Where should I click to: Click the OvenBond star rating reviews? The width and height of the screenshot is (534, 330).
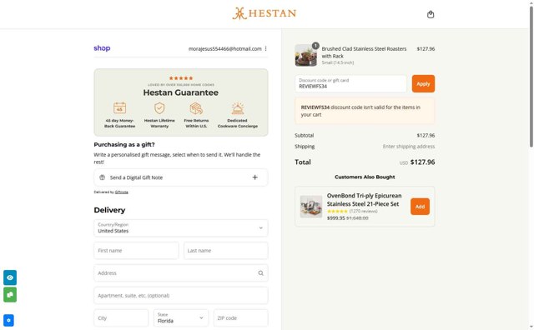click(x=352, y=212)
